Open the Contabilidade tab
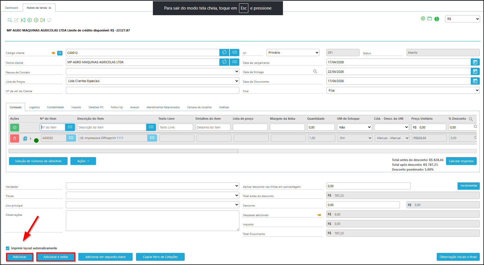484x265 pixels. coord(55,107)
